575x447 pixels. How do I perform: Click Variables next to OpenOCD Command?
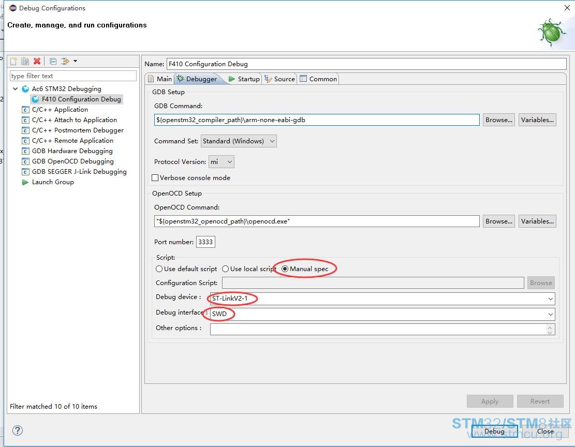pyautogui.click(x=537, y=221)
